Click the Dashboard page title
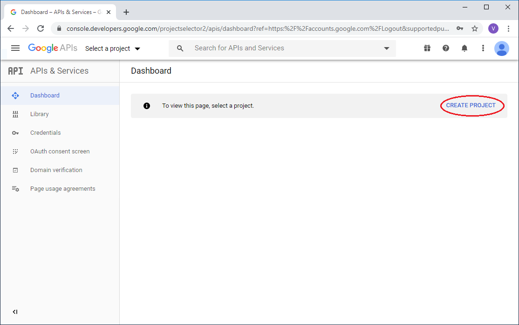The image size is (519, 325). (151, 71)
